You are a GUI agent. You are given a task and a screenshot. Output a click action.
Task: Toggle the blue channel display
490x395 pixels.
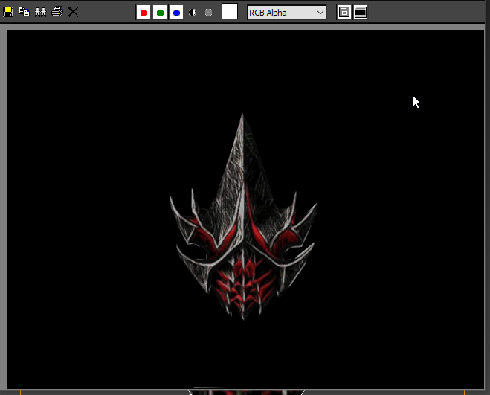[x=176, y=13]
